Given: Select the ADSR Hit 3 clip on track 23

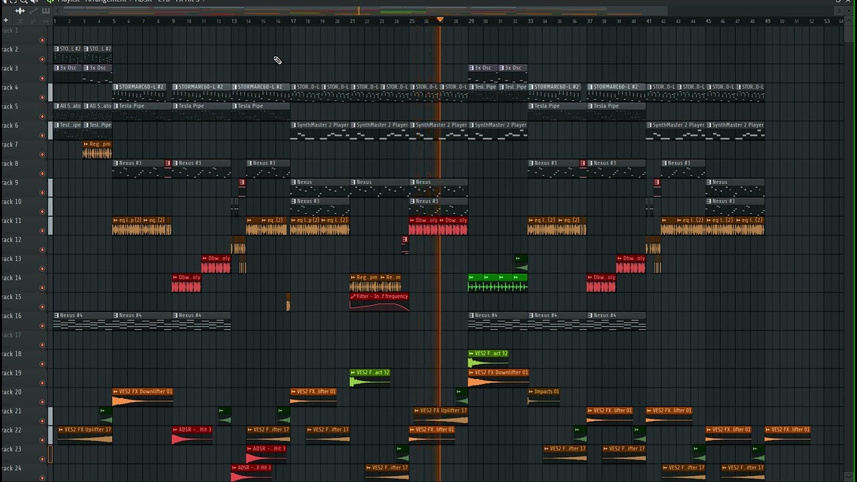Looking at the screenshot, I should point(266,454).
